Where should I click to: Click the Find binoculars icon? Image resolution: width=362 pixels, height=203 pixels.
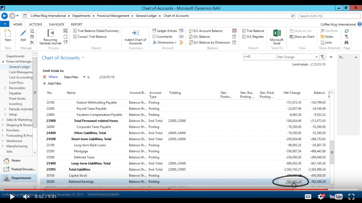pos(346,42)
